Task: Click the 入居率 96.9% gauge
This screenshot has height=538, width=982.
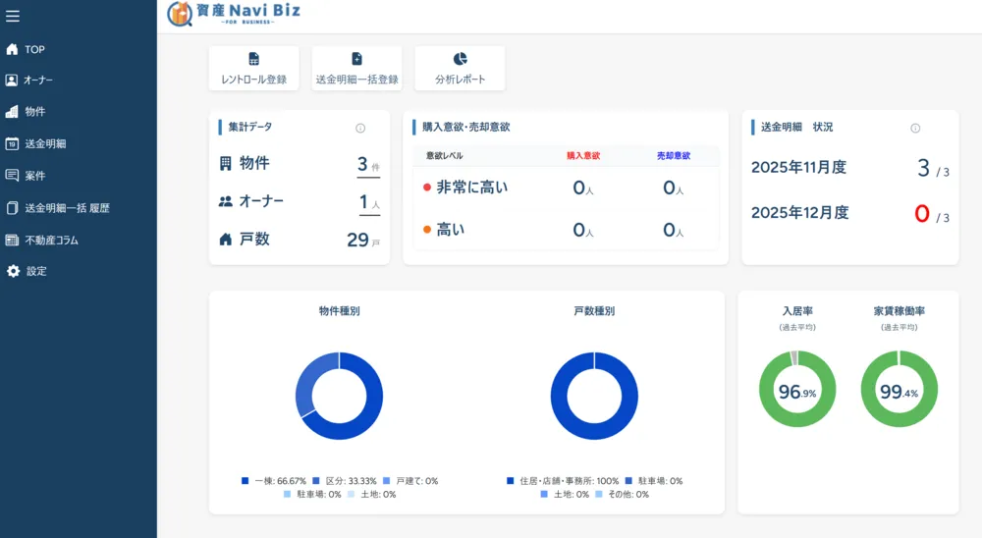Action: click(x=797, y=389)
